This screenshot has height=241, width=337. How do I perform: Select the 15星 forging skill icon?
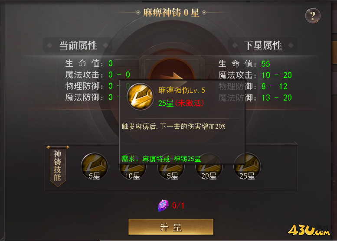171,172
